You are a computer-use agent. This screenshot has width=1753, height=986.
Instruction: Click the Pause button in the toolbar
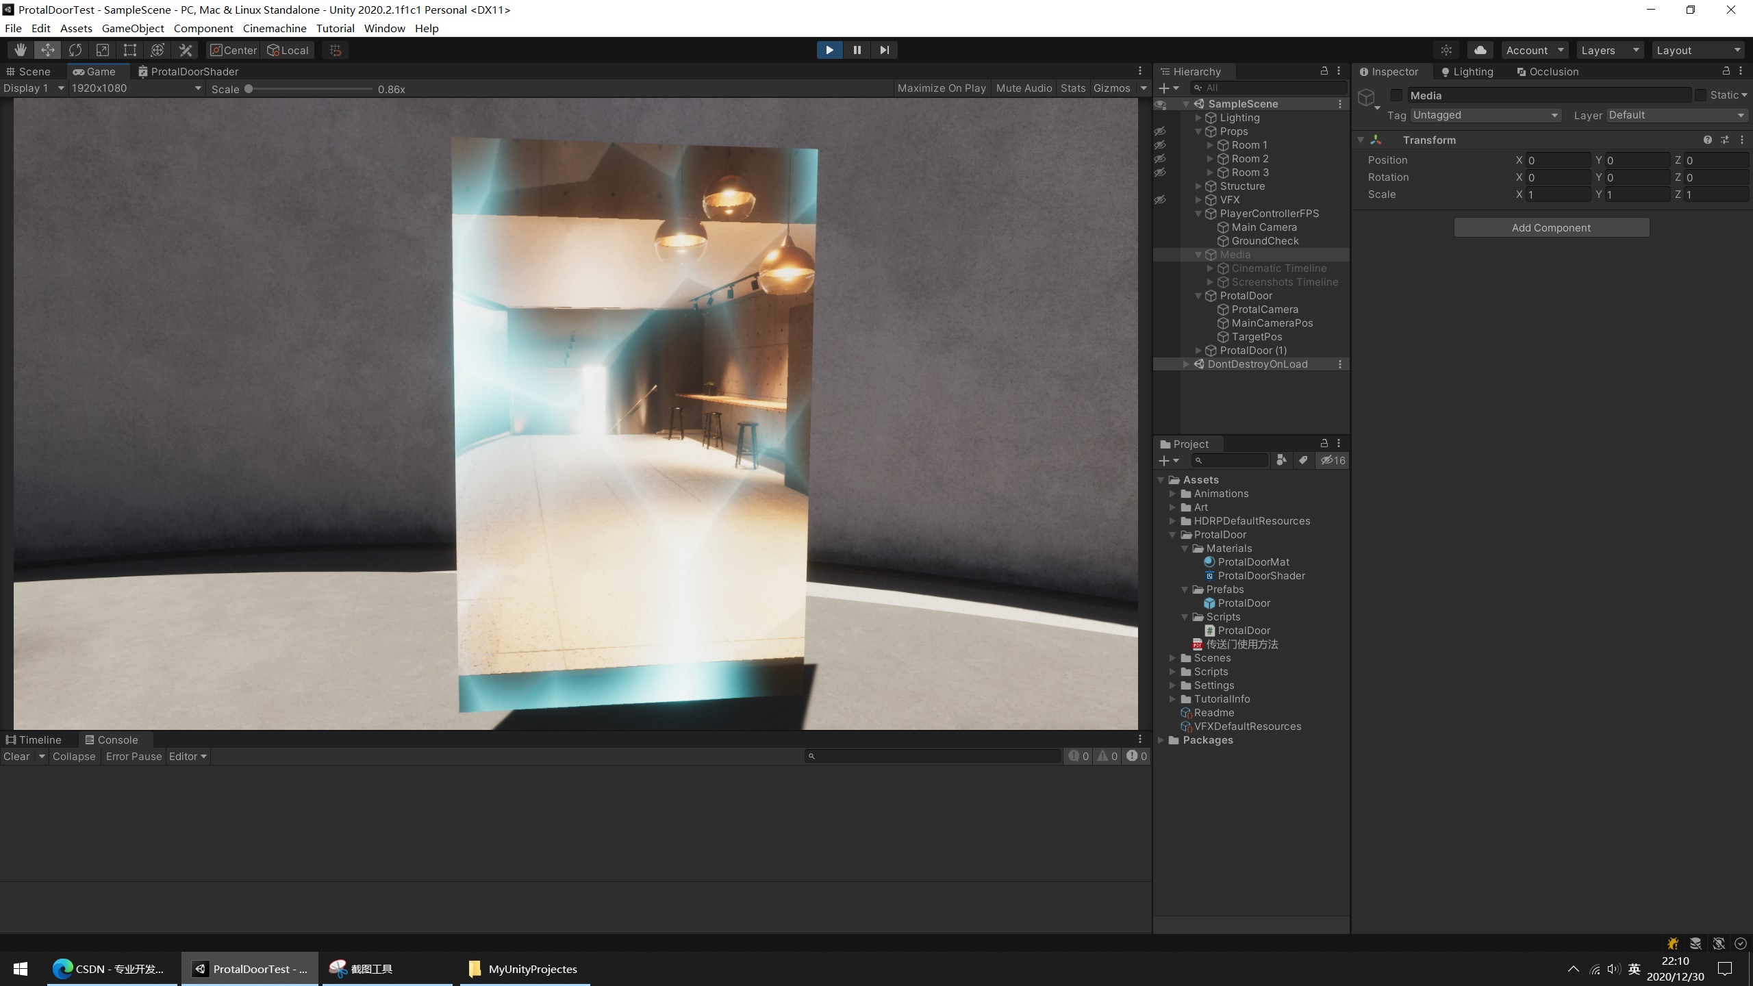[857, 50]
